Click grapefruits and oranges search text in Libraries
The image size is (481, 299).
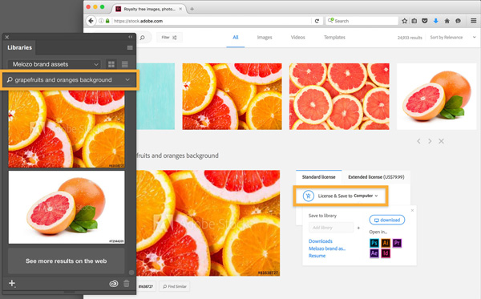pos(63,79)
